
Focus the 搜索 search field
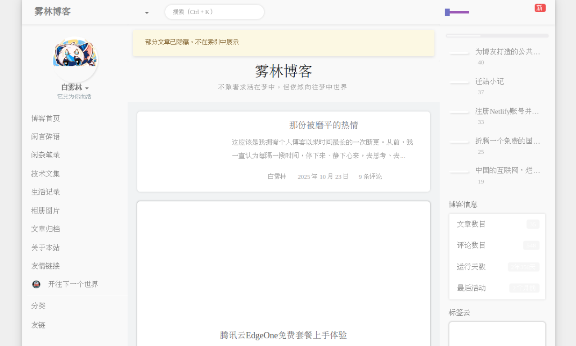click(214, 12)
